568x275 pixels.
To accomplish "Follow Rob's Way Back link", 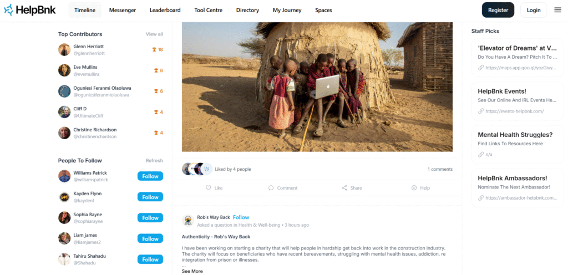I will [241, 217].
